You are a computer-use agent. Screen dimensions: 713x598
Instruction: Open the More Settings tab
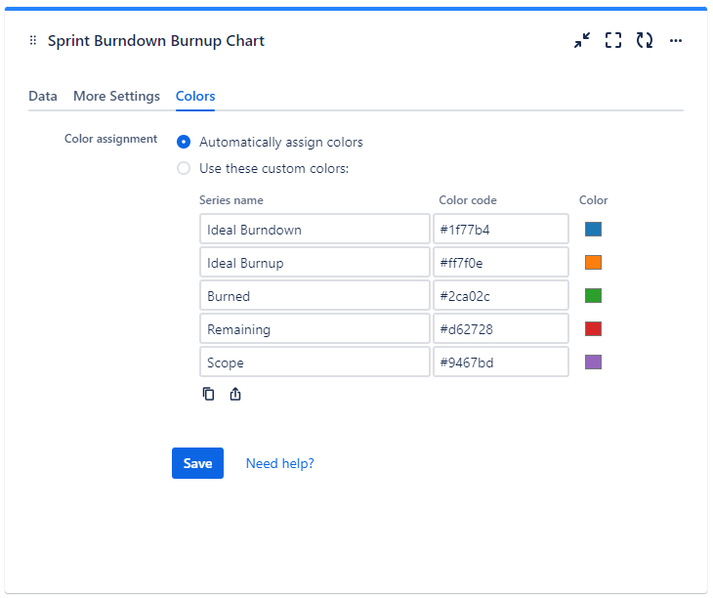[116, 96]
